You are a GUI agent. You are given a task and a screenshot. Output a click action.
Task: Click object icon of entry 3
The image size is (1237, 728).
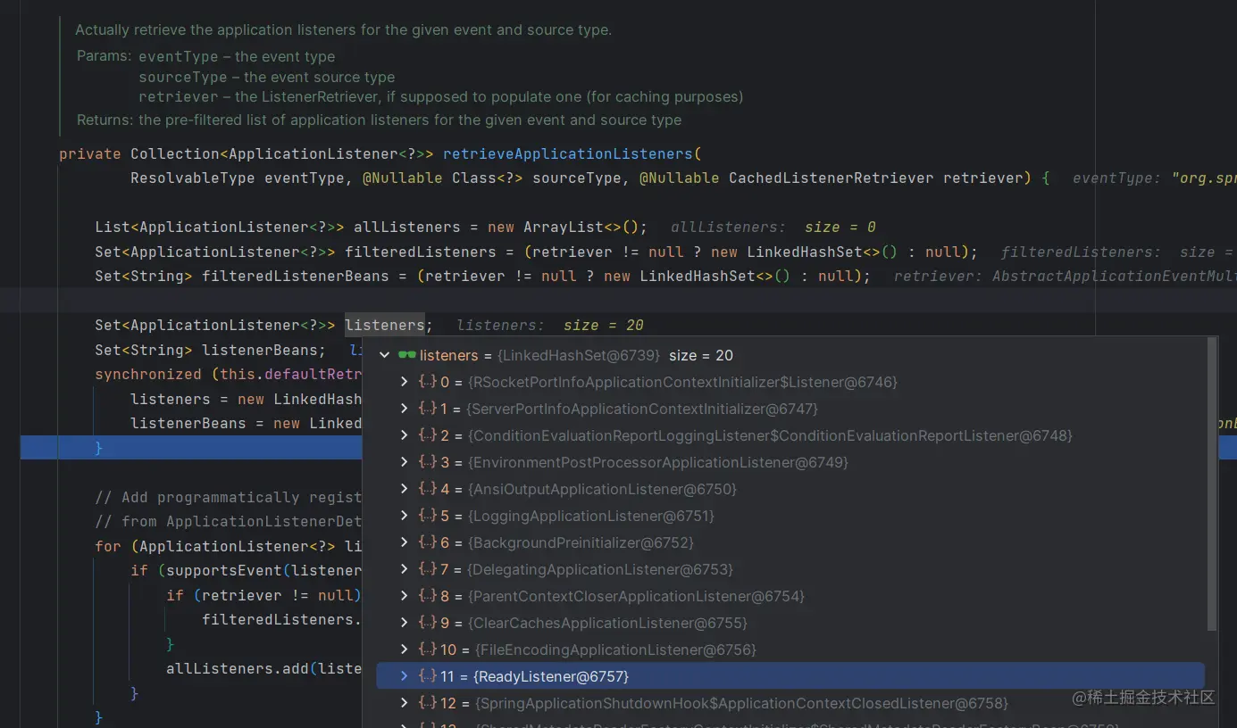click(427, 462)
